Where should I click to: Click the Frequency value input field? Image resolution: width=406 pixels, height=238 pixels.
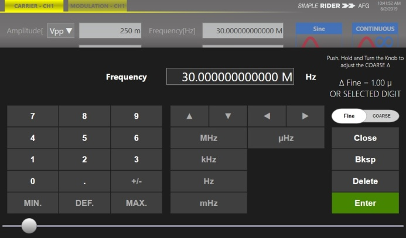(230, 77)
